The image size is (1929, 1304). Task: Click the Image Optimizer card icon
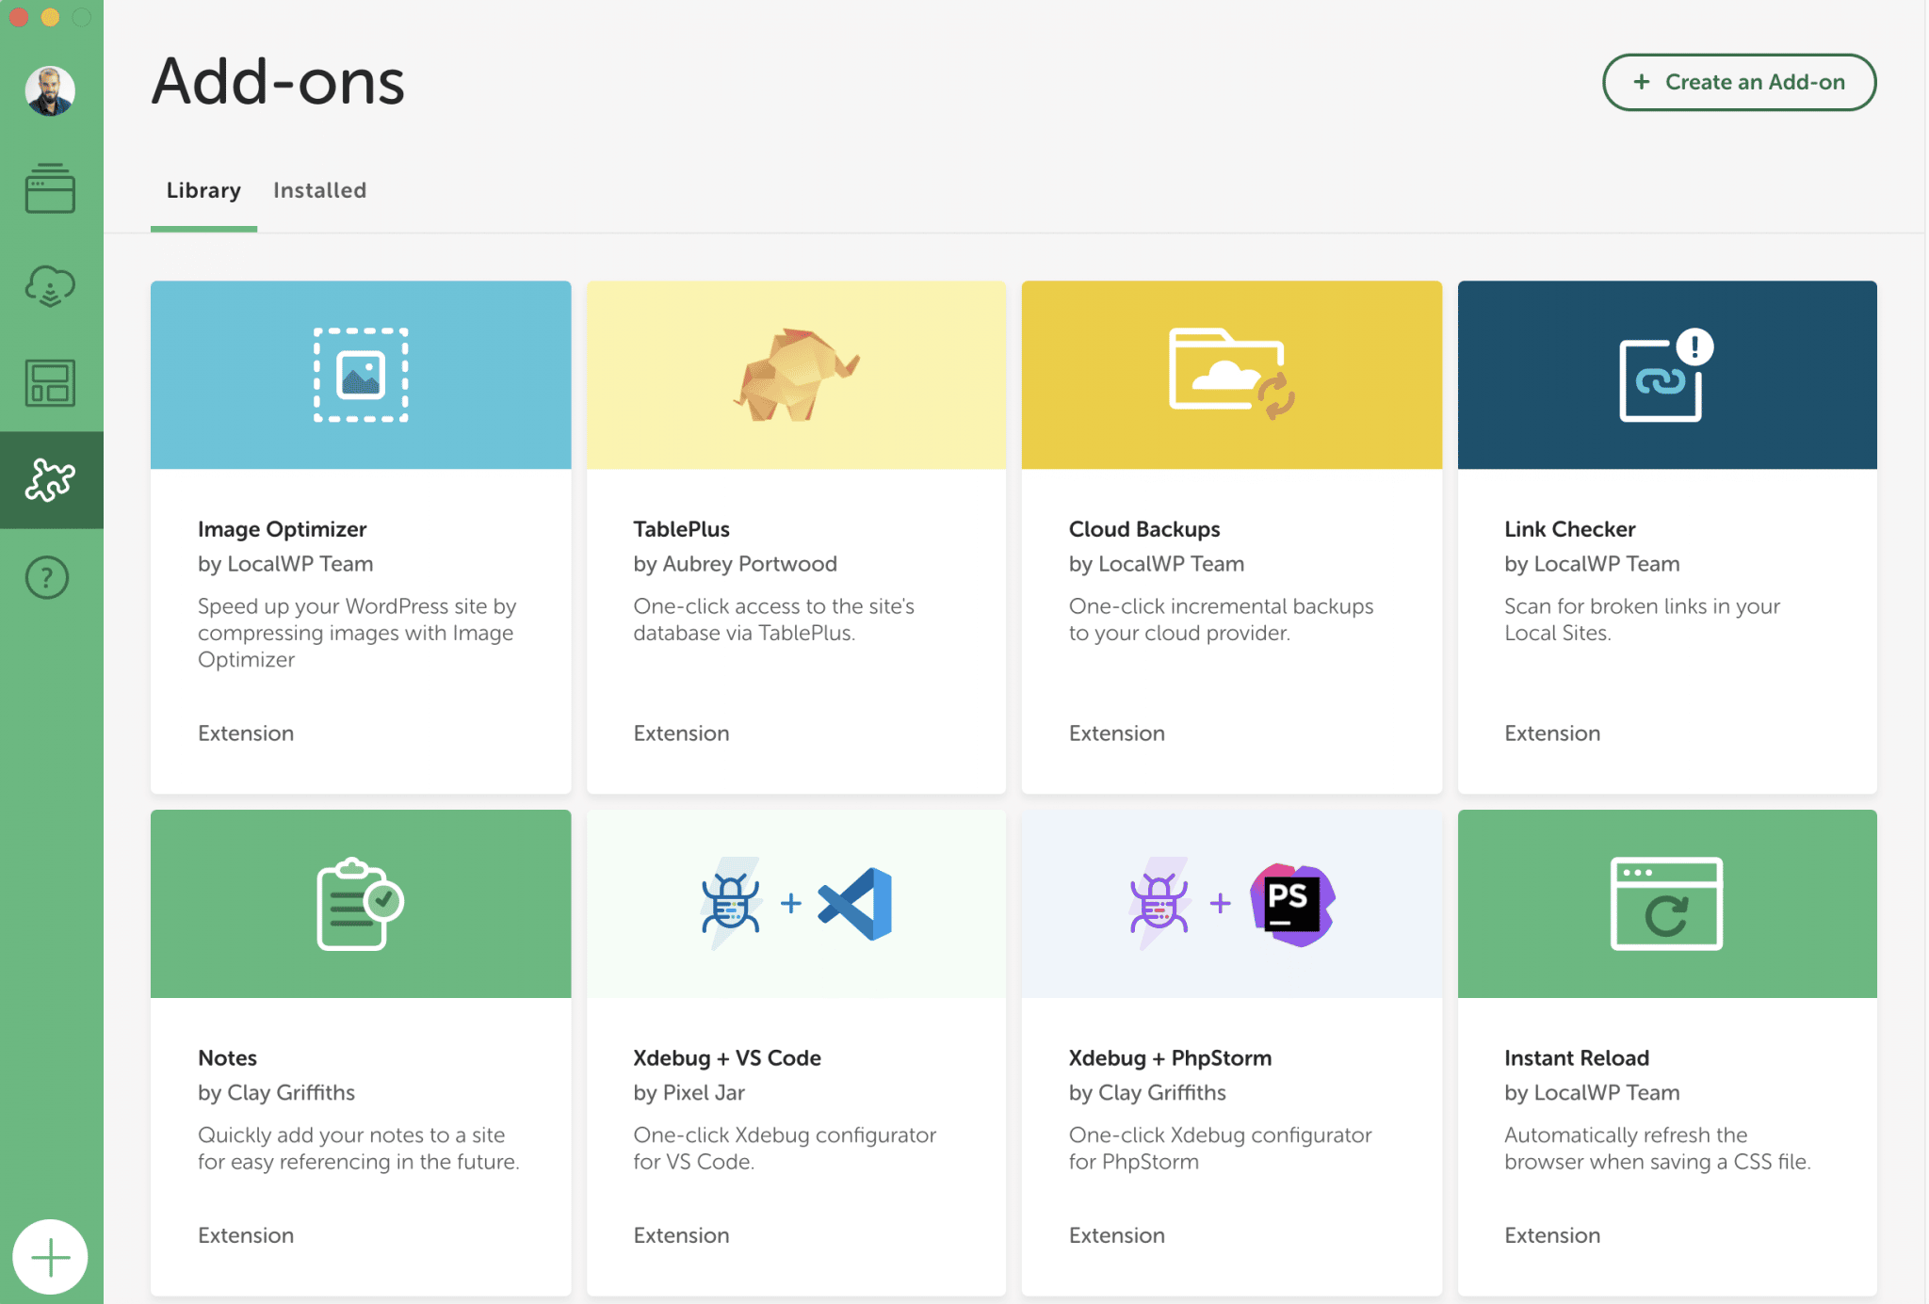coord(361,375)
